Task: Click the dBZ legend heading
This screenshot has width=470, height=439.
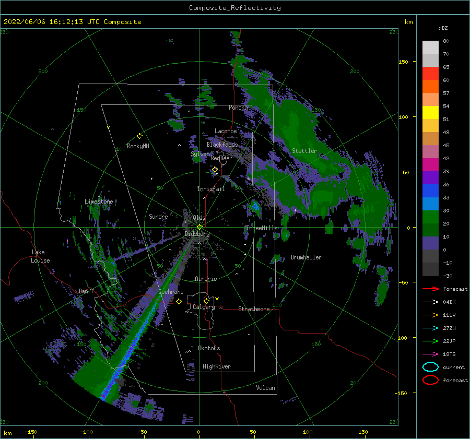Action: 443,28
